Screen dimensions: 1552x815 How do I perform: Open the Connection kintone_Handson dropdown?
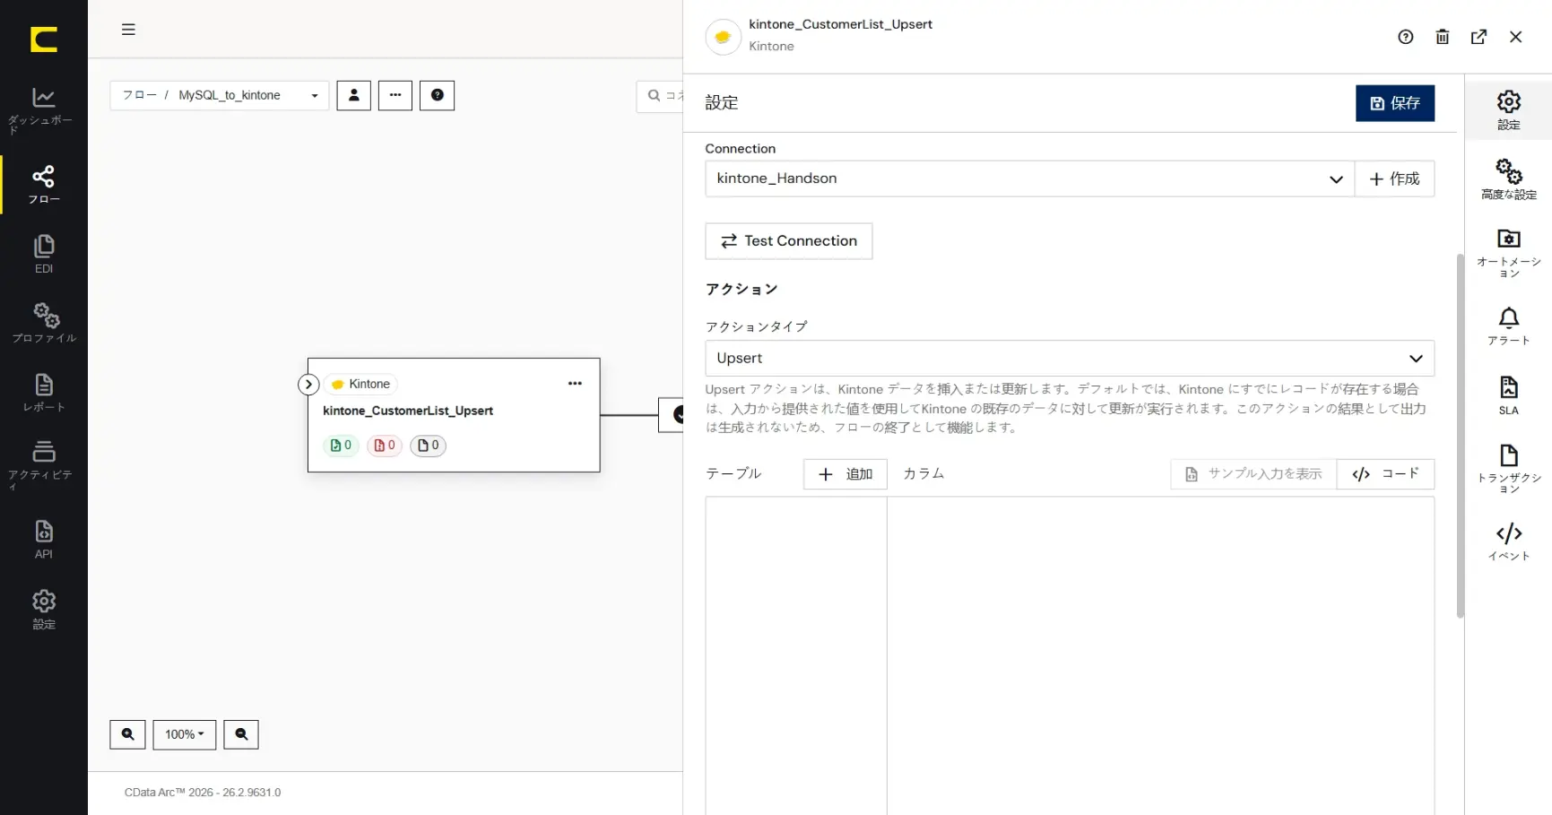[1029, 178]
